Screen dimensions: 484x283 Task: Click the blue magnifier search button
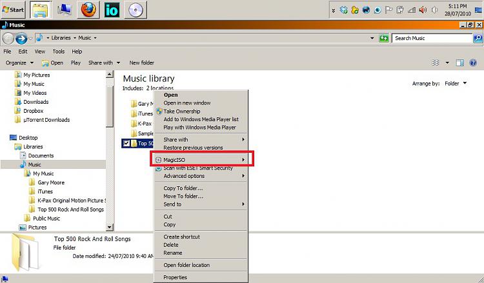[x=478, y=38]
